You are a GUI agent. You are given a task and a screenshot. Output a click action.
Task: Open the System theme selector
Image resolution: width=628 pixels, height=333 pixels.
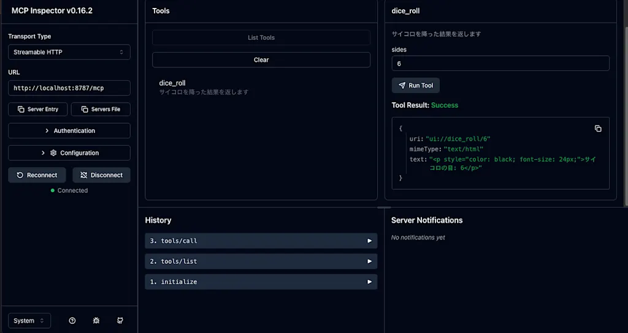(29, 321)
